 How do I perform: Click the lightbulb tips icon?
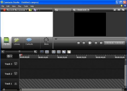point(122,6)
